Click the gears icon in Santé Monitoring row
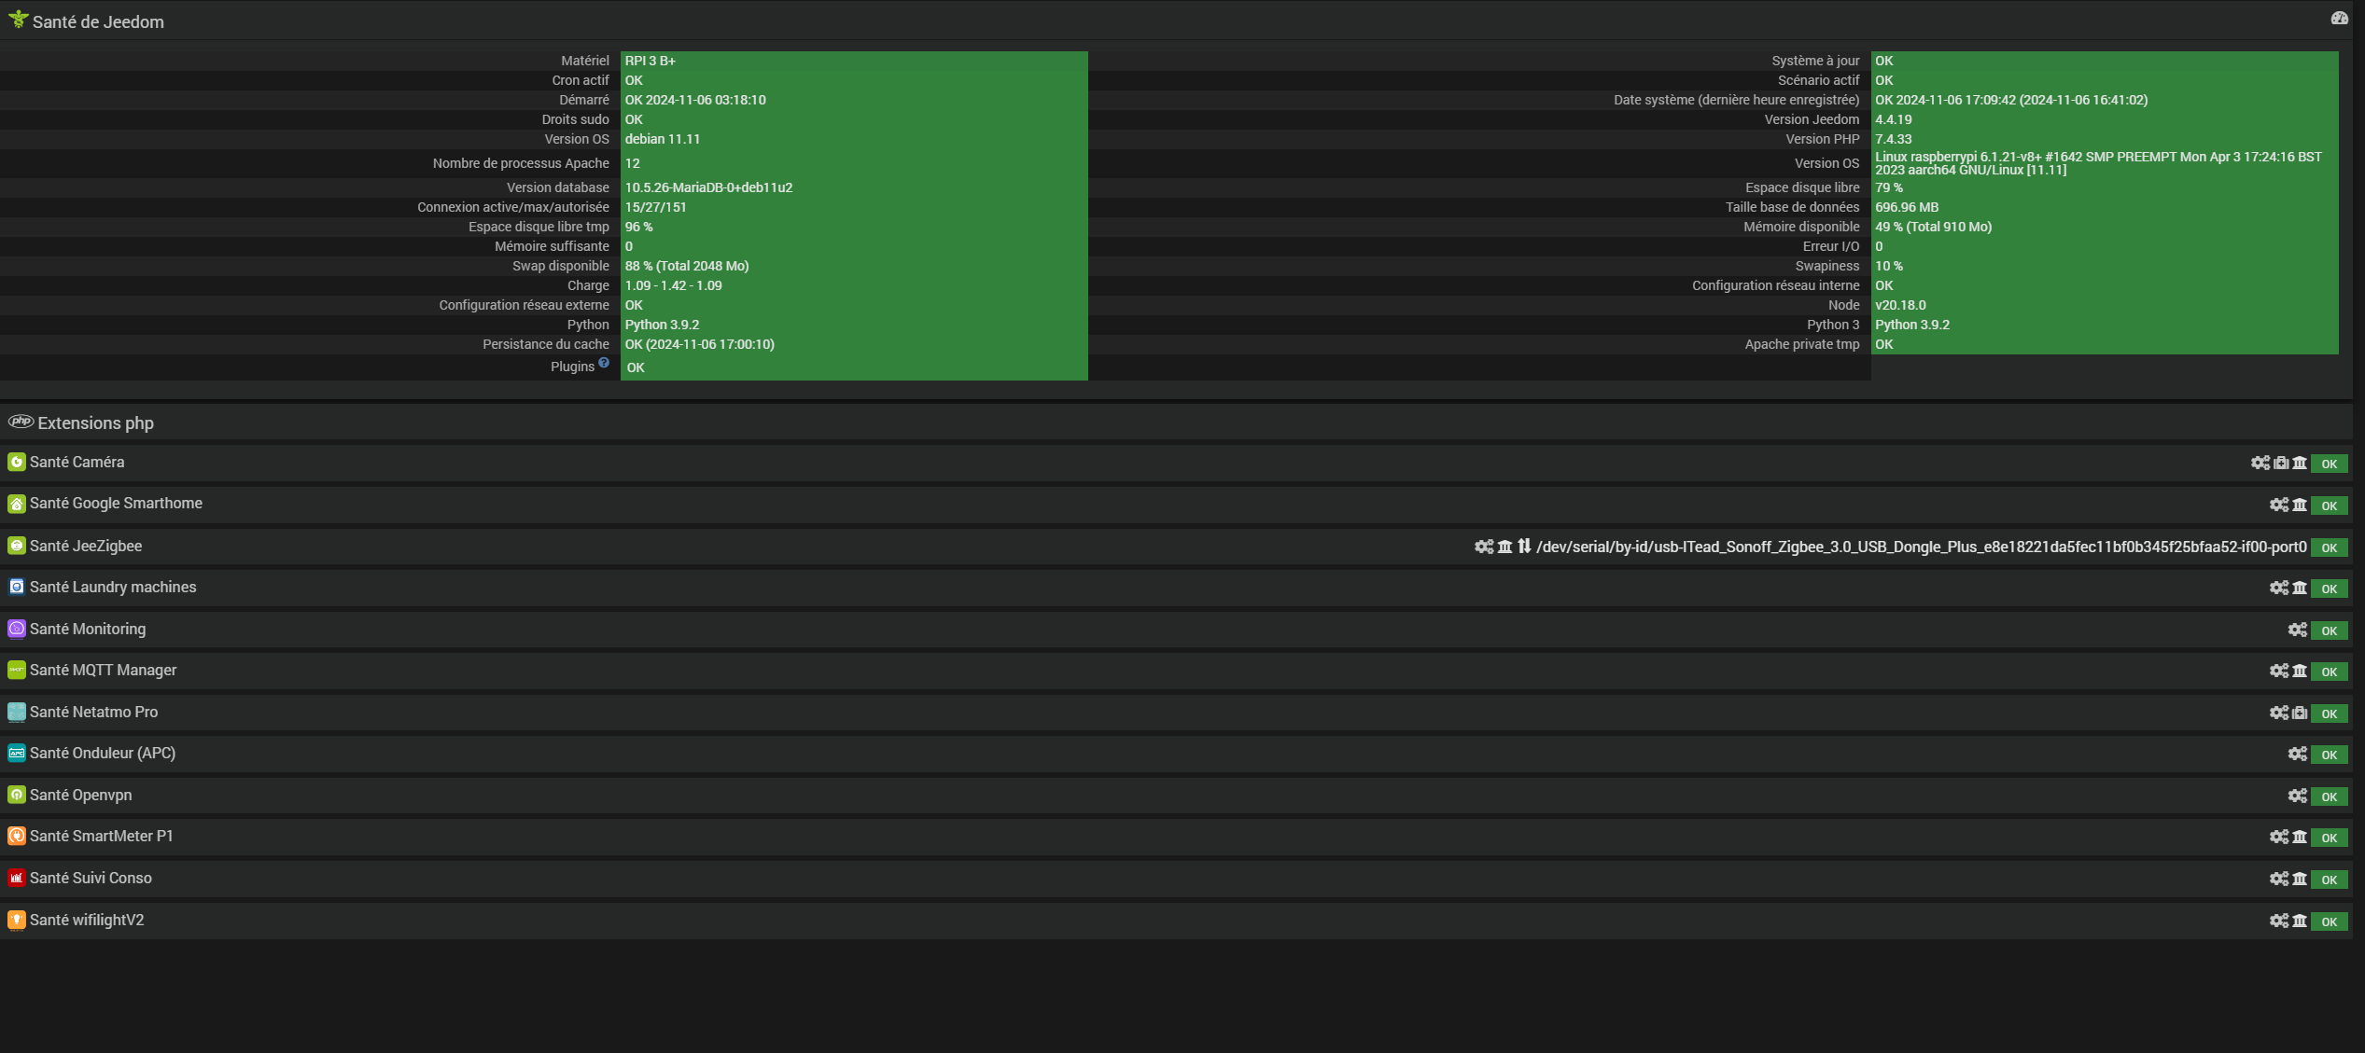This screenshot has height=1053, width=2365. 2297,630
